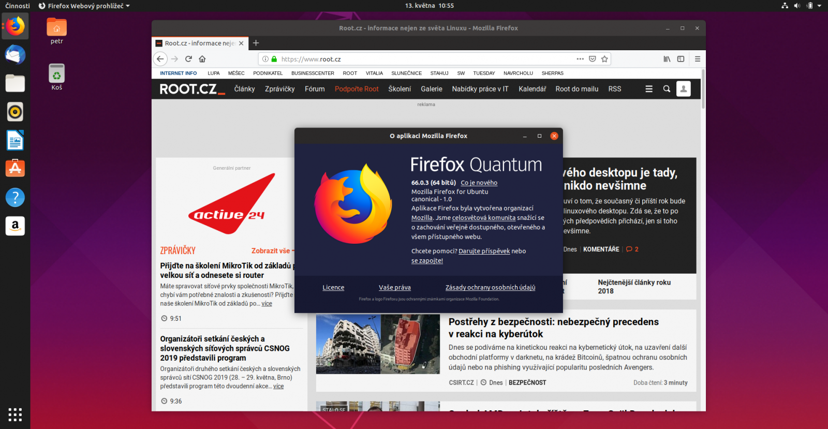
Task: Open Root do mailu link
Action: pos(576,89)
